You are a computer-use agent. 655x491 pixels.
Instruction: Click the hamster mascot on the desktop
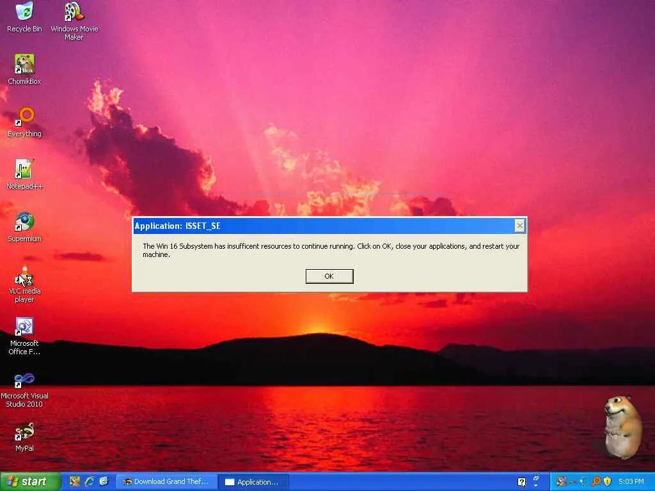[x=623, y=427]
